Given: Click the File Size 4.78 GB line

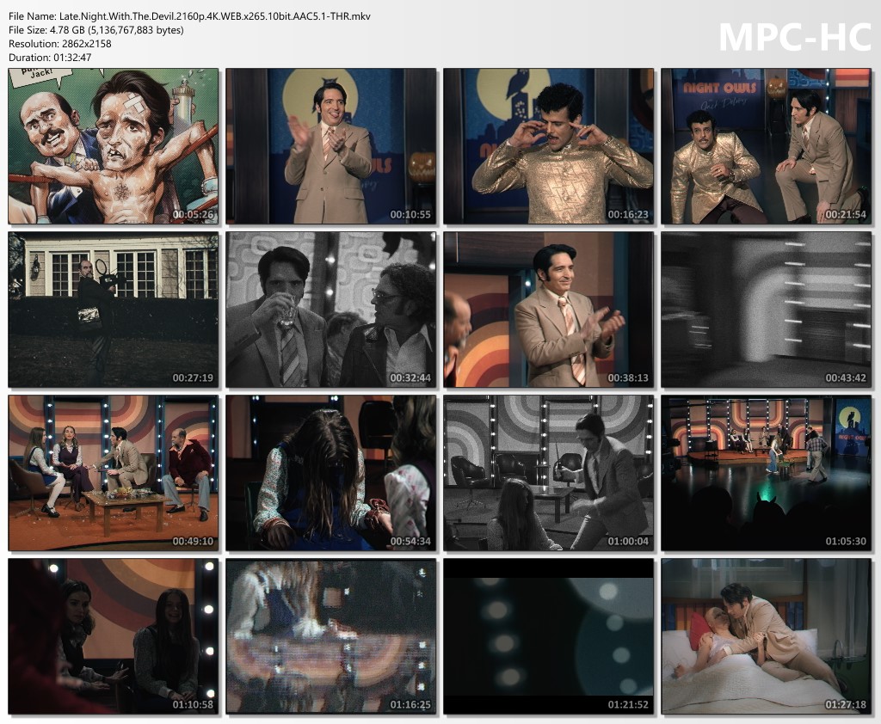Looking at the screenshot, I should (x=96, y=30).
